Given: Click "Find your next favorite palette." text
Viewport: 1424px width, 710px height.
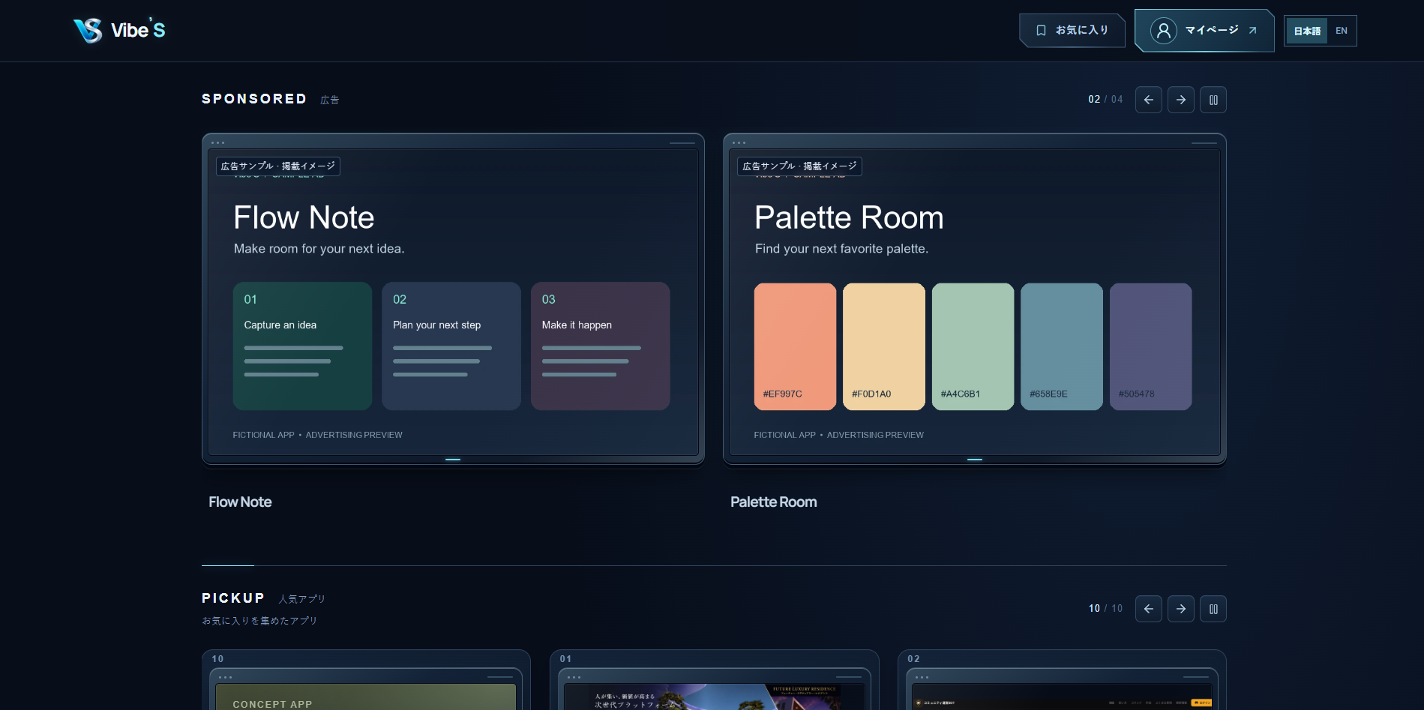Looking at the screenshot, I should click(x=841, y=249).
